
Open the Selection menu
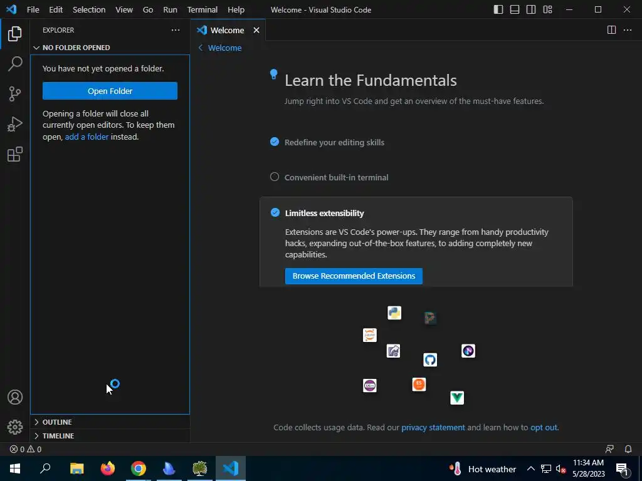tap(89, 9)
